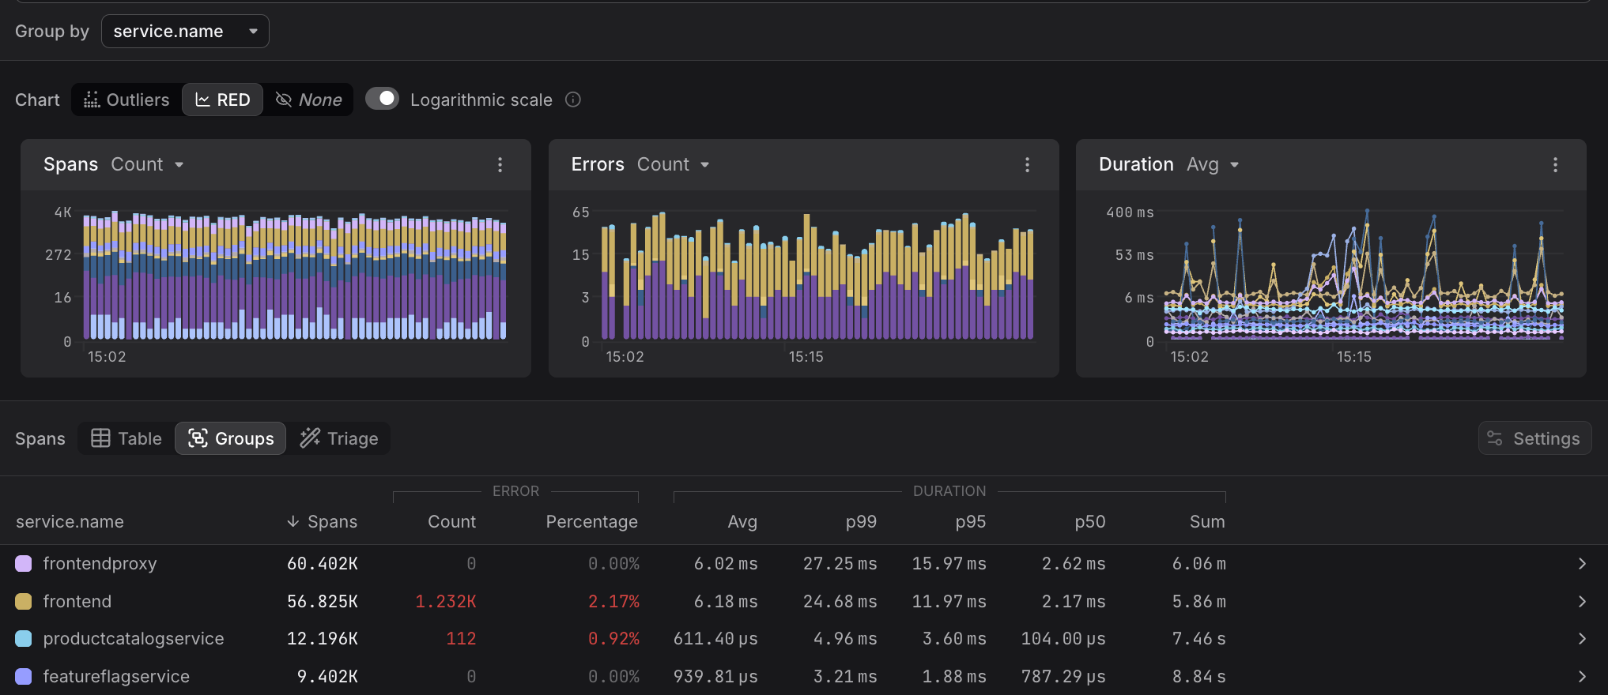Screen dimensions: 1608x695
Task: Click the frontend service name
Action: tap(77, 602)
